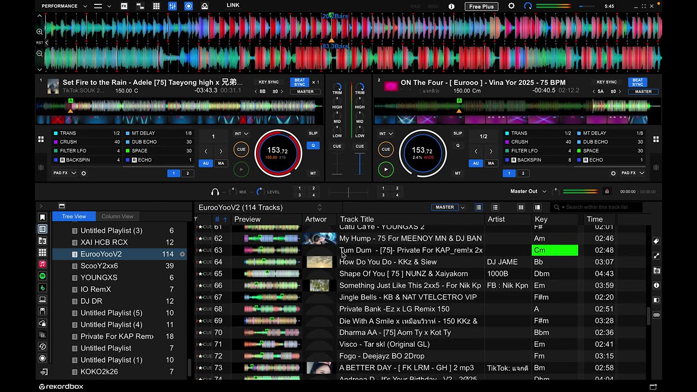Toggle BEAT SYNC on deck 2

click(638, 82)
